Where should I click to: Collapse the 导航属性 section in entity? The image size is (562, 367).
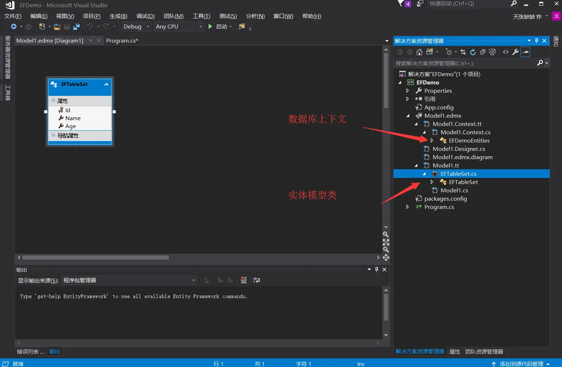[x=53, y=135]
